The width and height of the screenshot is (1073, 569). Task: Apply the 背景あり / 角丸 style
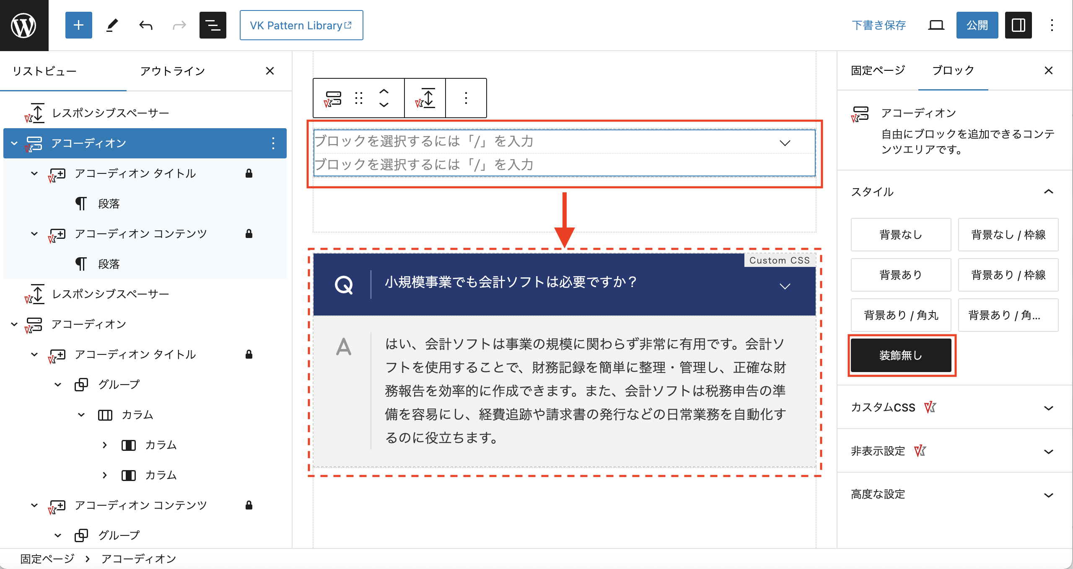[x=901, y=315]
